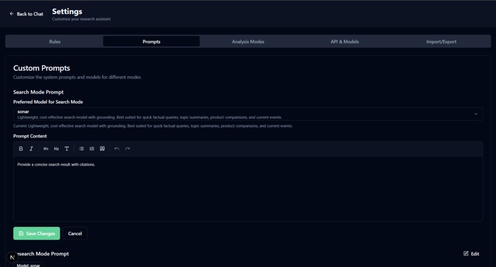Click the Research Mode Prompt heading
Image resolution: width=496 pixels, height=267 pixels.
pyautogui.click(x=41, y=253)
